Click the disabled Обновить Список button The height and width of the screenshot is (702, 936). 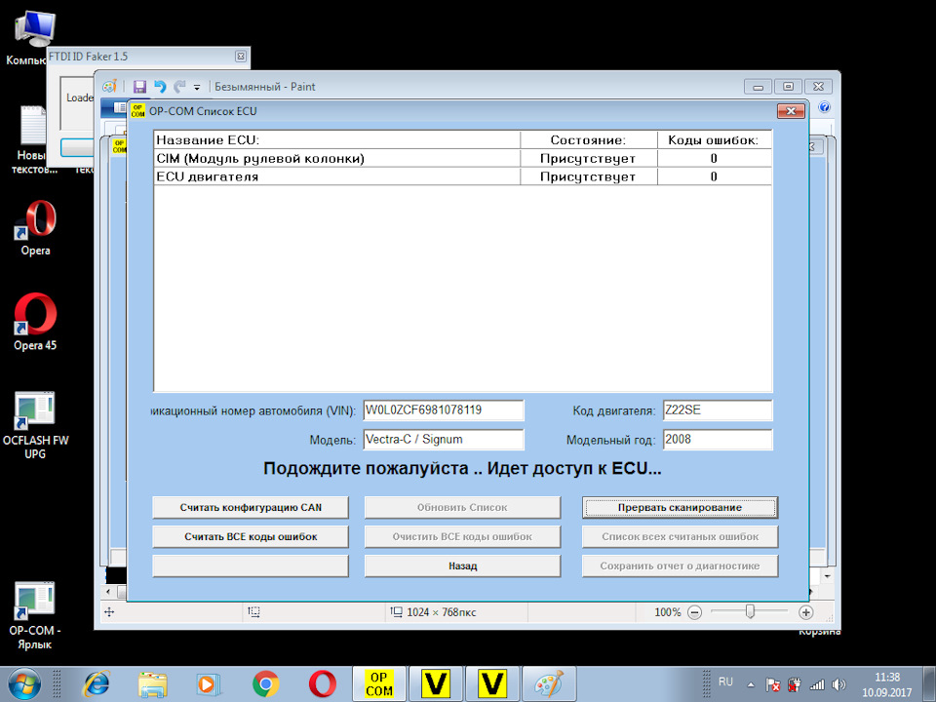pyautogui.click(x=462, y=507)
